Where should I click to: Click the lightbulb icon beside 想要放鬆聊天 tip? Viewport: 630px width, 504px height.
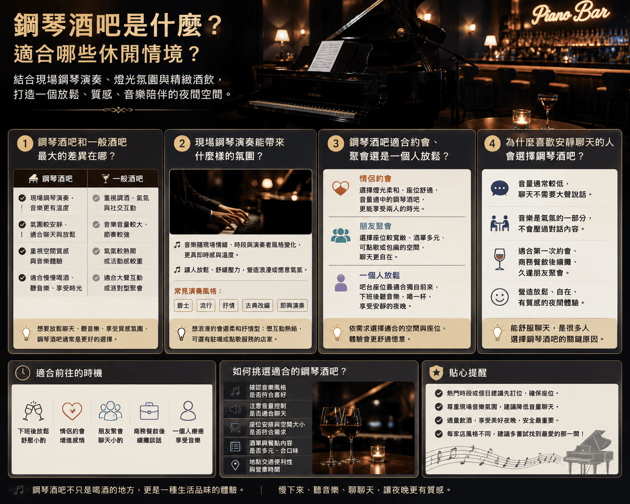pos(27,333)
